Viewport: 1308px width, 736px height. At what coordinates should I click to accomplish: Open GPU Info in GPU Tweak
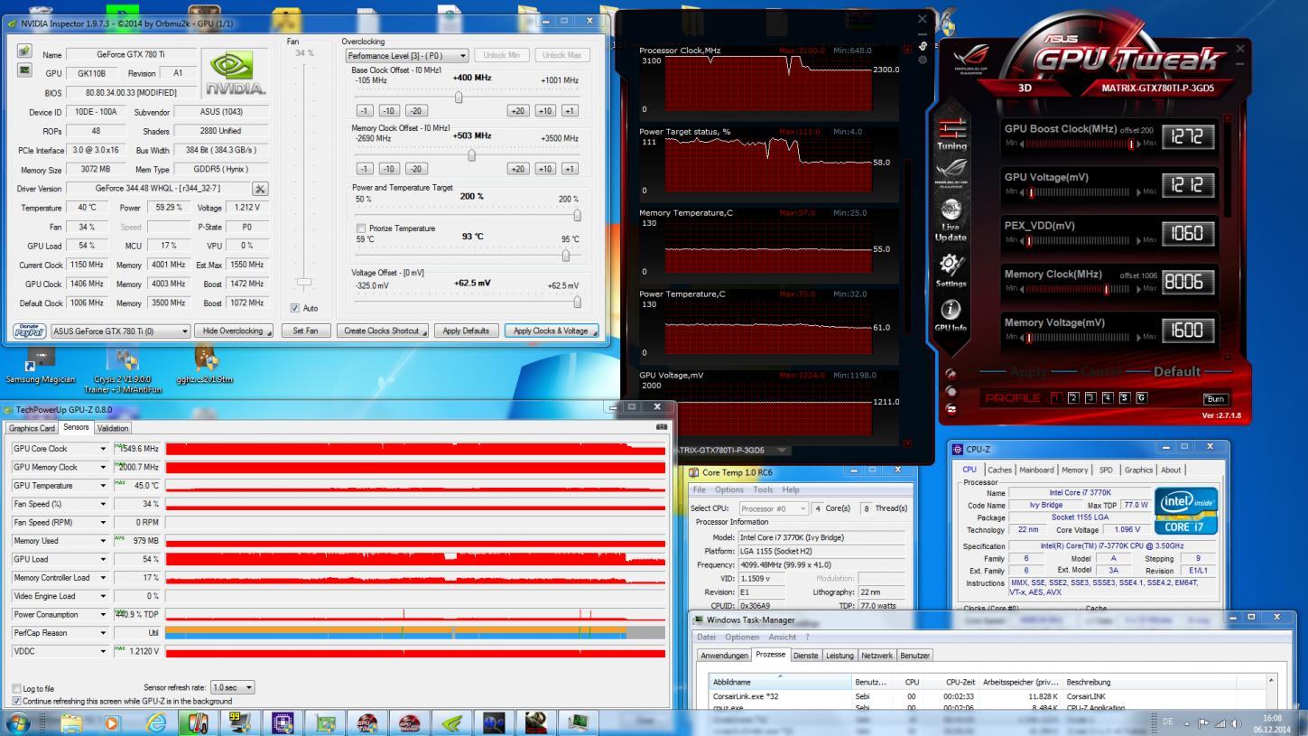tap(951, 316)
